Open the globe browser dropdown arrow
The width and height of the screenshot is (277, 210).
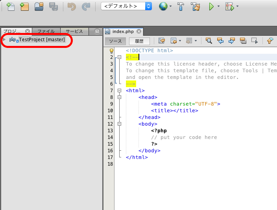coord(170,6)
